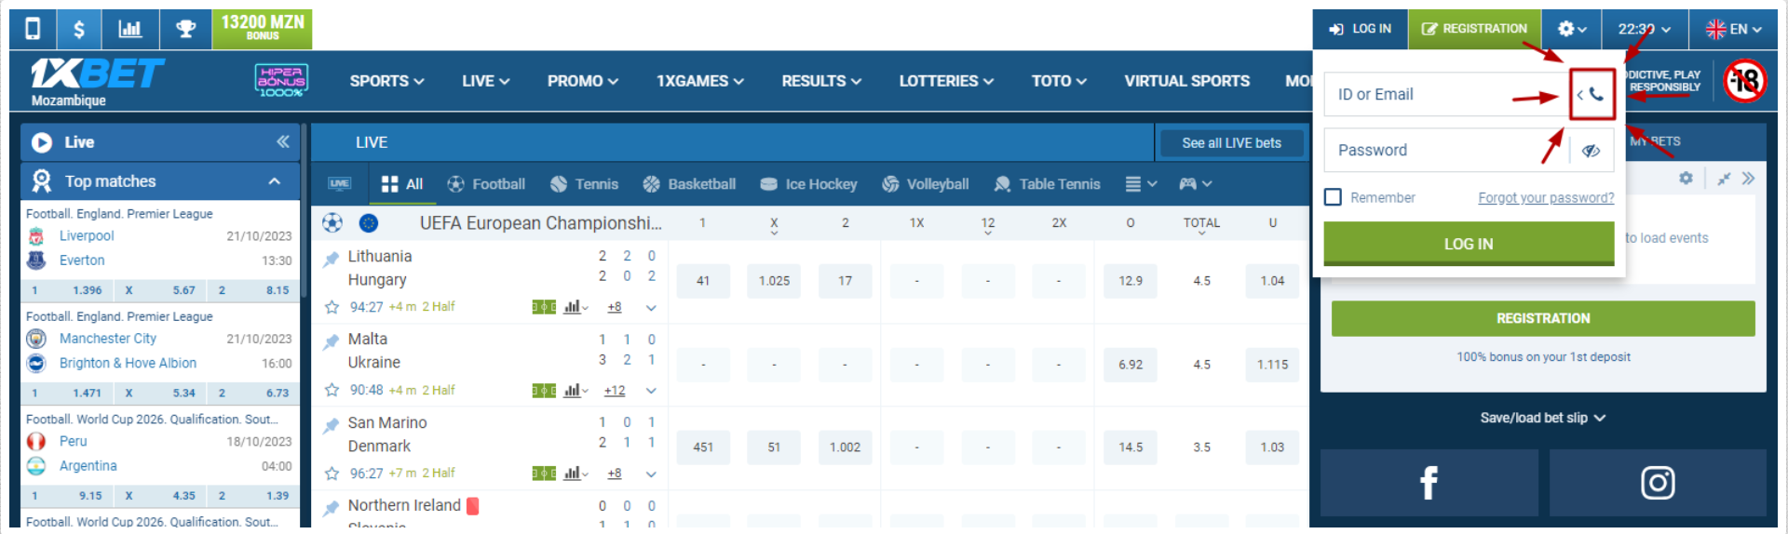This screenshot has width=1788, height=534.
Task: Toggle password visibility eye icon
Action: [1591, 151]
